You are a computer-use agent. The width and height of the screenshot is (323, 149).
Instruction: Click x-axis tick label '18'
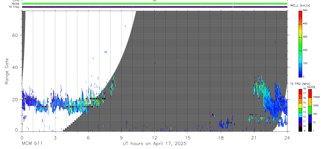tap(221, 138)
